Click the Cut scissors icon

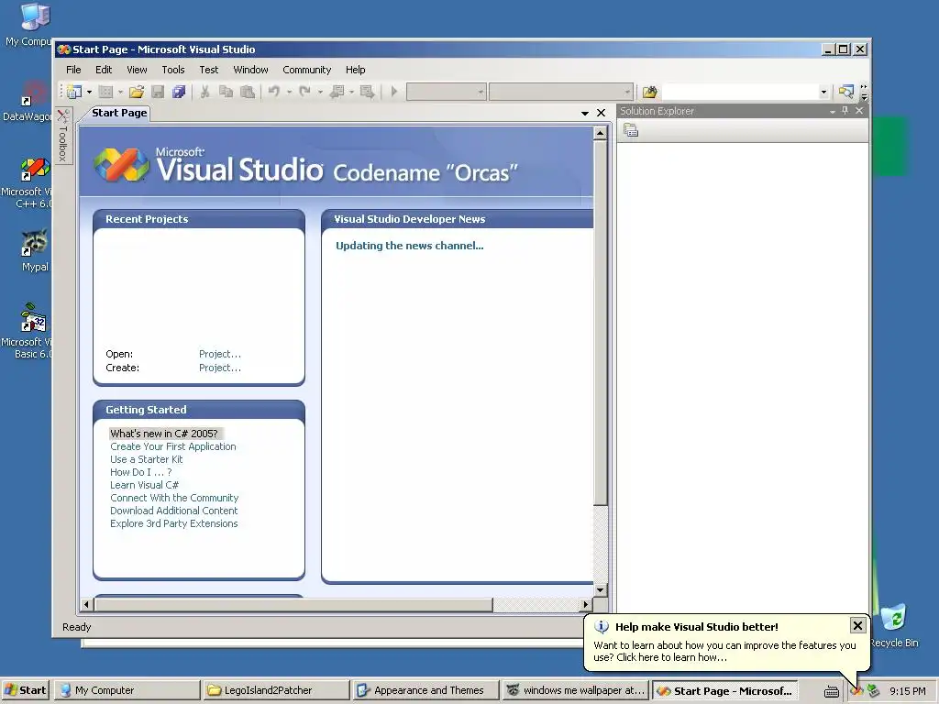[x=204, y=92]
